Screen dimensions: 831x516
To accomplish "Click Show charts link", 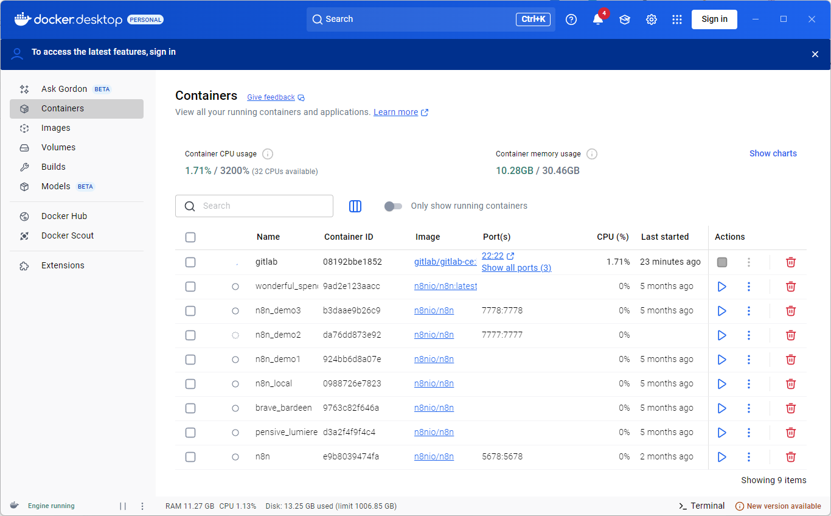I will (773, 154).
